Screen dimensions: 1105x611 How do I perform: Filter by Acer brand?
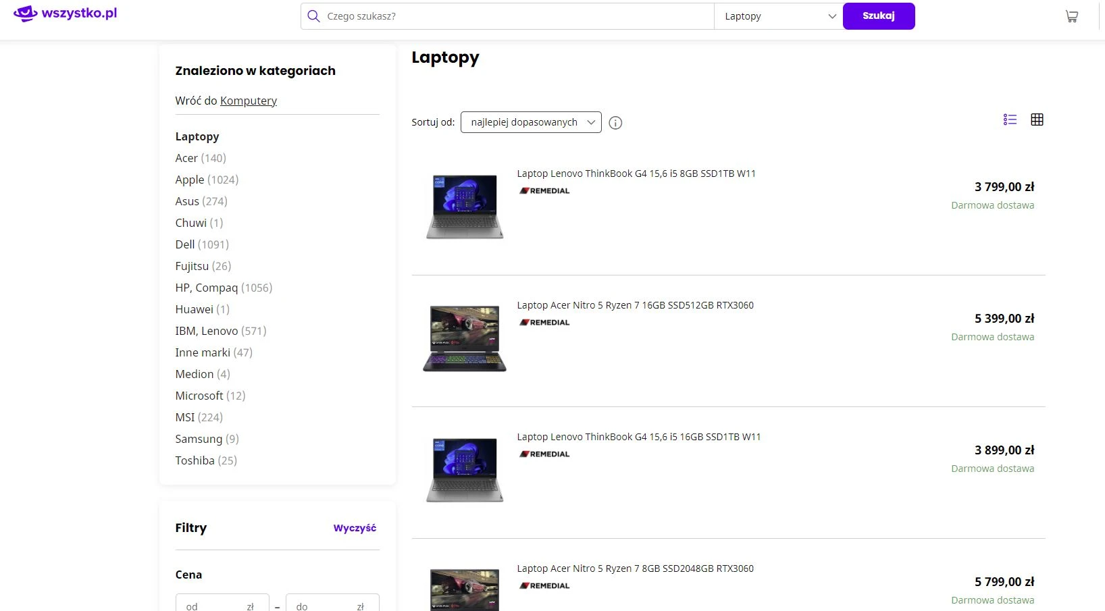(201, 158)
